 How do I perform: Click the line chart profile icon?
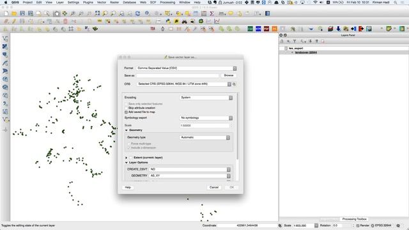pyautogui.click(x=217, y=21)
